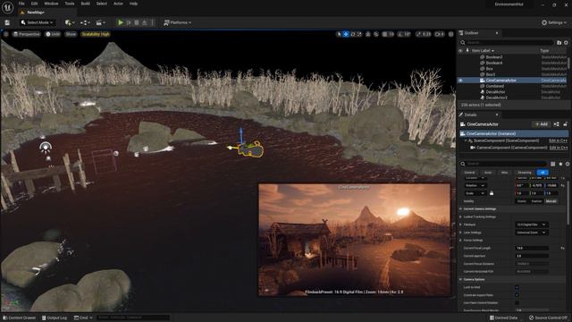The image size is (572, 322).
Task: Open the Tools menu
Action: coord(70,4)
